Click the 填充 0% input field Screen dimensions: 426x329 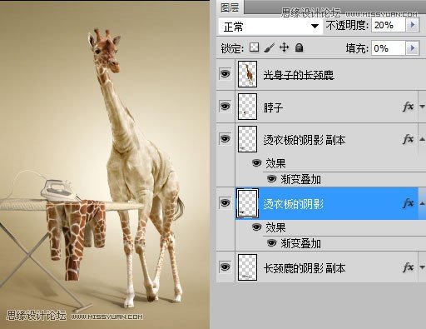tap(388, 48)
